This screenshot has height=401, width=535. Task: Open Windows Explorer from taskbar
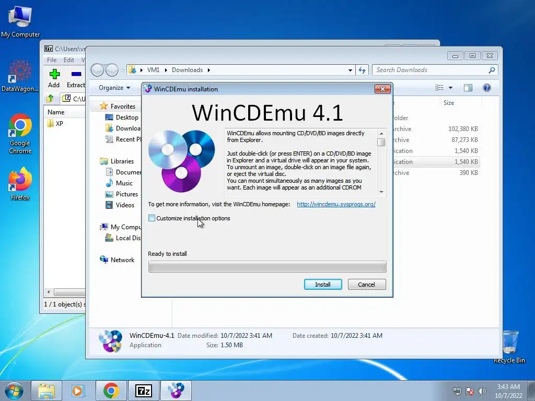click(x=46, y=391)
